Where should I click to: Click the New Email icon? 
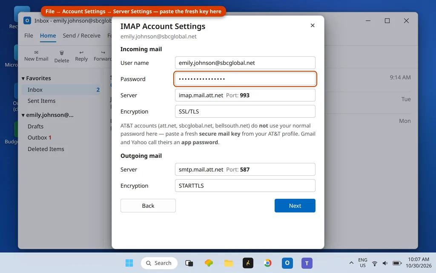[x=36, y=52]
